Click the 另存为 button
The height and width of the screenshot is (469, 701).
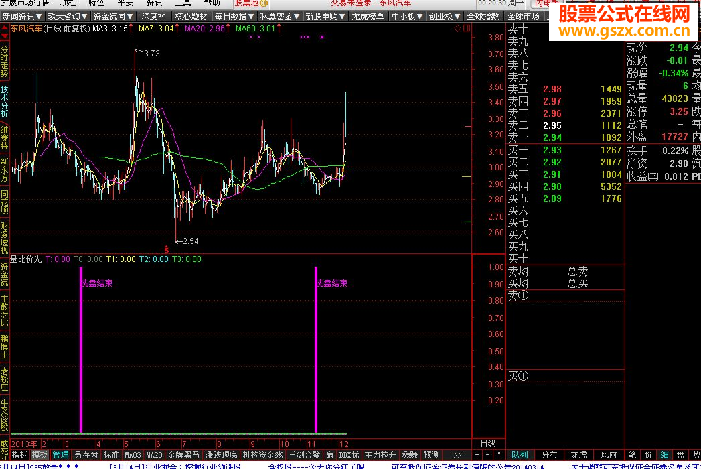tap(86, 455)
